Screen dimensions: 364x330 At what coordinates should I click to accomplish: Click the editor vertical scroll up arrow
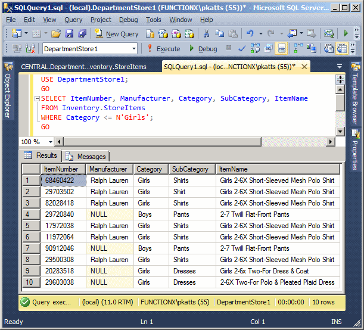click(x=340, y=89)
